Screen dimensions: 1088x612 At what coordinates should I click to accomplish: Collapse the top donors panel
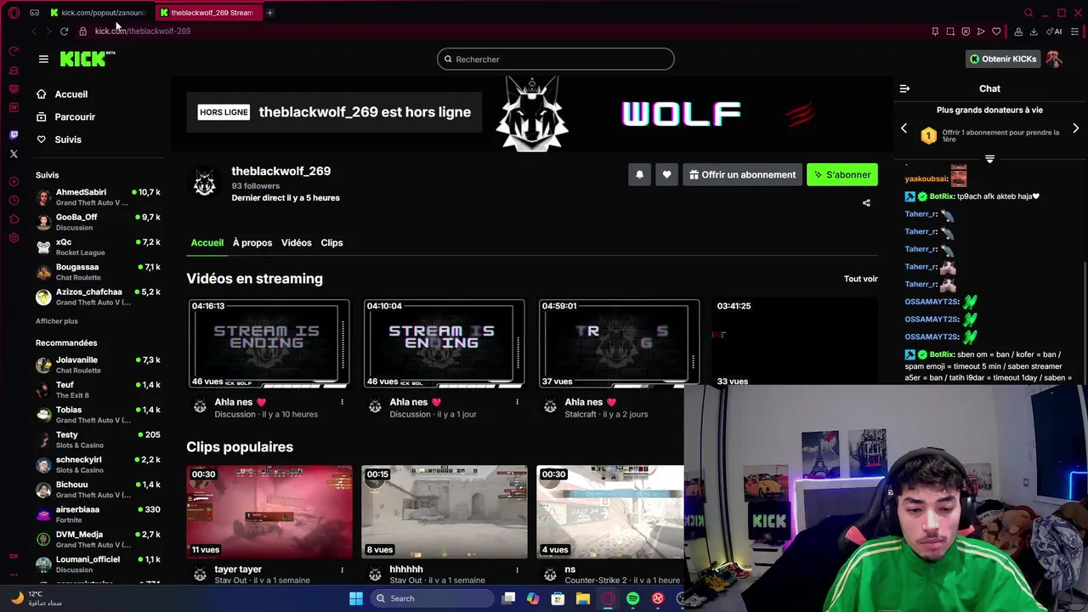point(989,159)
